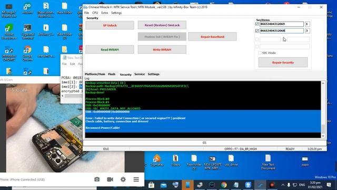
Task: Switch to the Service tab
Action: (x=140, y=74)
